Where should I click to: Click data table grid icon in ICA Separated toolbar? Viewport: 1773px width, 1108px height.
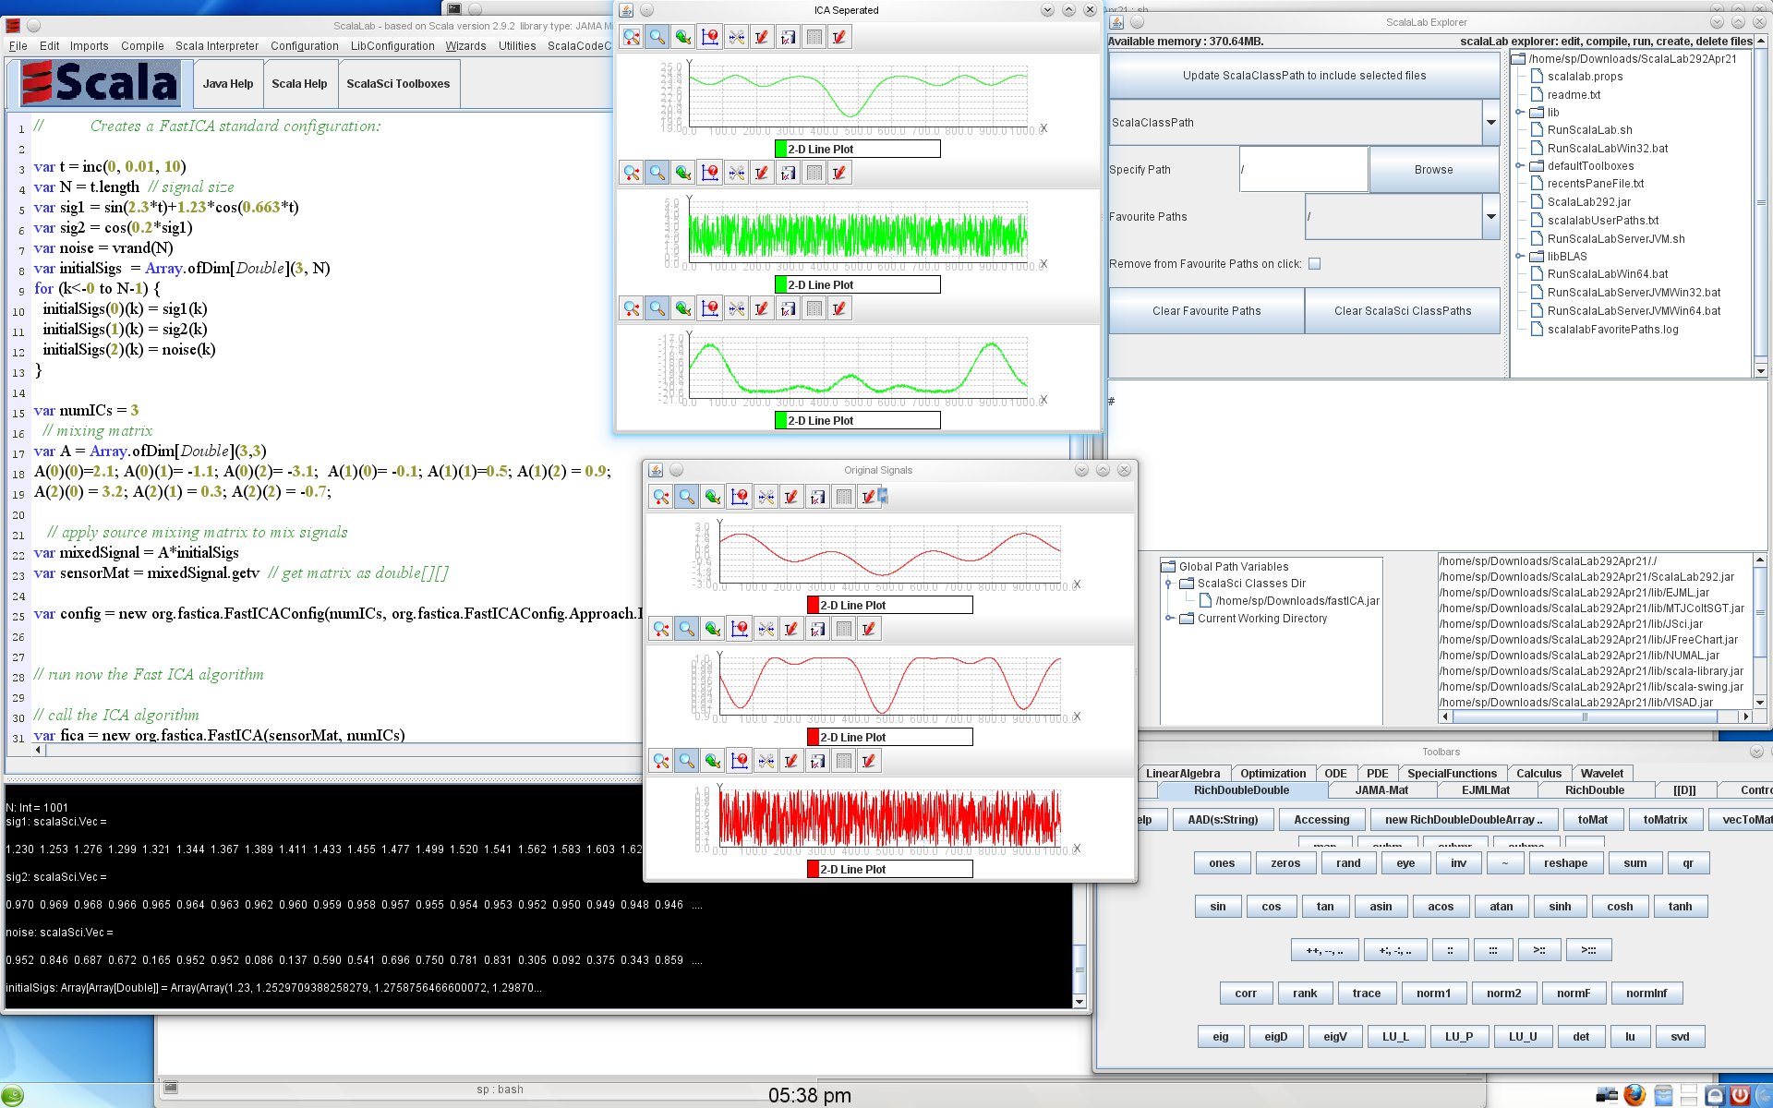click(x=814, y=37)
